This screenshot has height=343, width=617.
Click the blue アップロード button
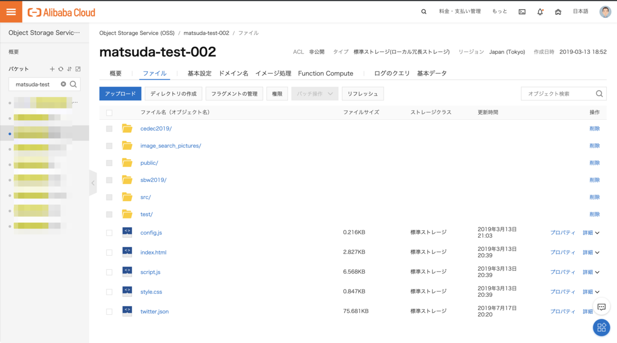tap(120, 94)
